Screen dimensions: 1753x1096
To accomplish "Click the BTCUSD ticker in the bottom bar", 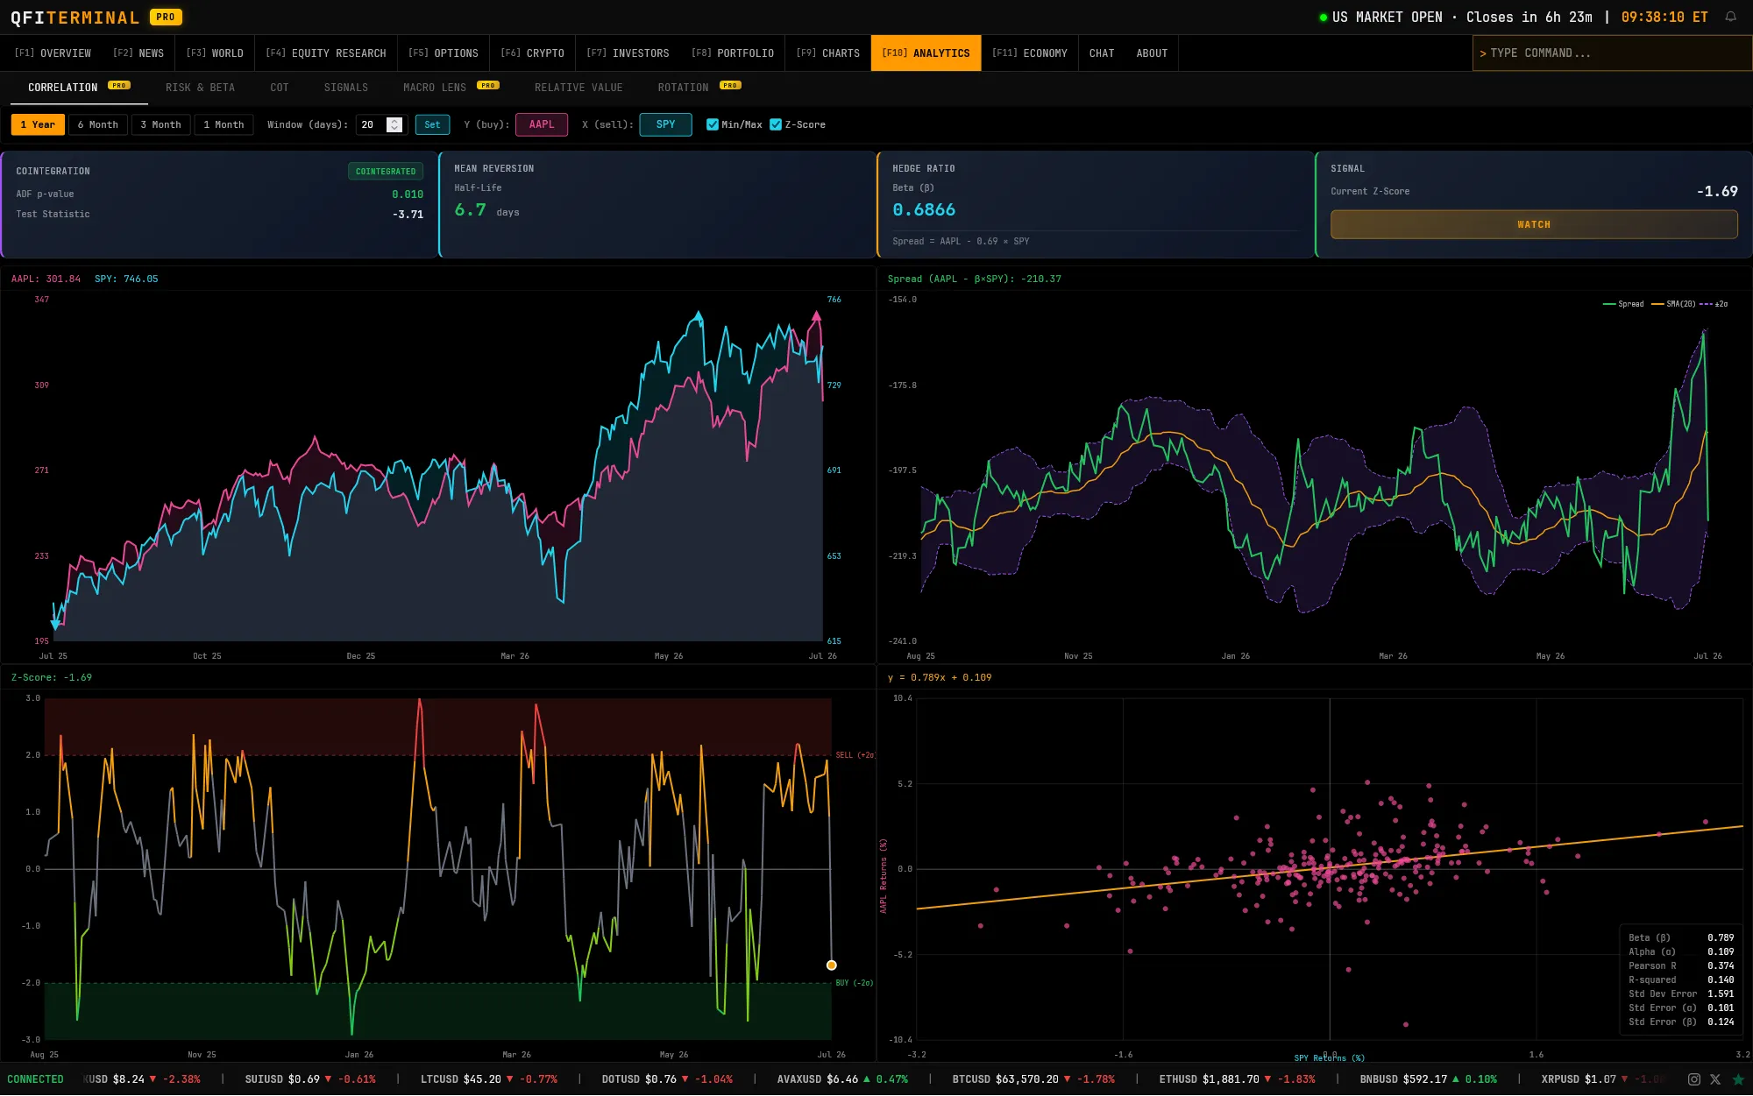I will pos(1033,1079).
